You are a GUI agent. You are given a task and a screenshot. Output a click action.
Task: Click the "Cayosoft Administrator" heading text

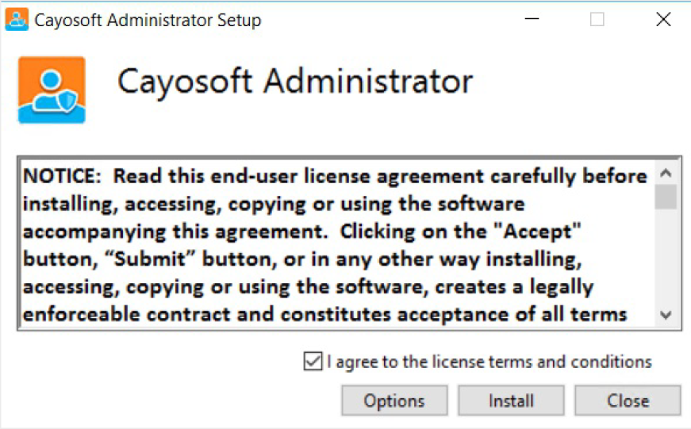pyautogui.click(x=295, y=82)
